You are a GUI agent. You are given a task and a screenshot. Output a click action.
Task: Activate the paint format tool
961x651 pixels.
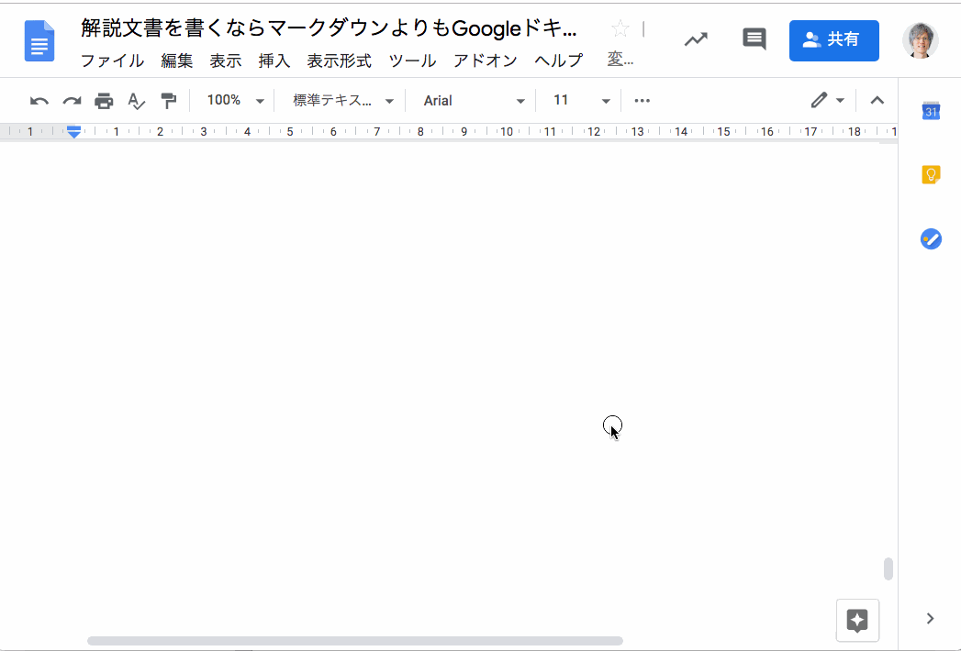[169, 101]
